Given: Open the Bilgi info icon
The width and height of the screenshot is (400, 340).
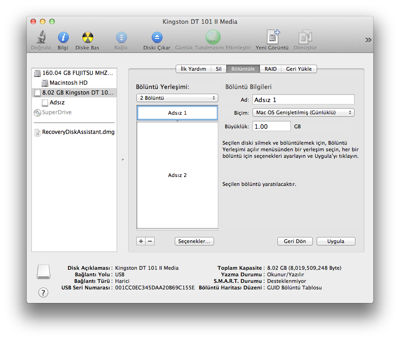Looking at the screenshot, I should tap(63, 37).
